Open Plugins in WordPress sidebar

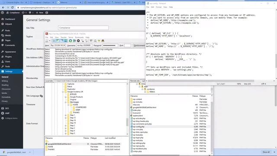click(8, 57)
